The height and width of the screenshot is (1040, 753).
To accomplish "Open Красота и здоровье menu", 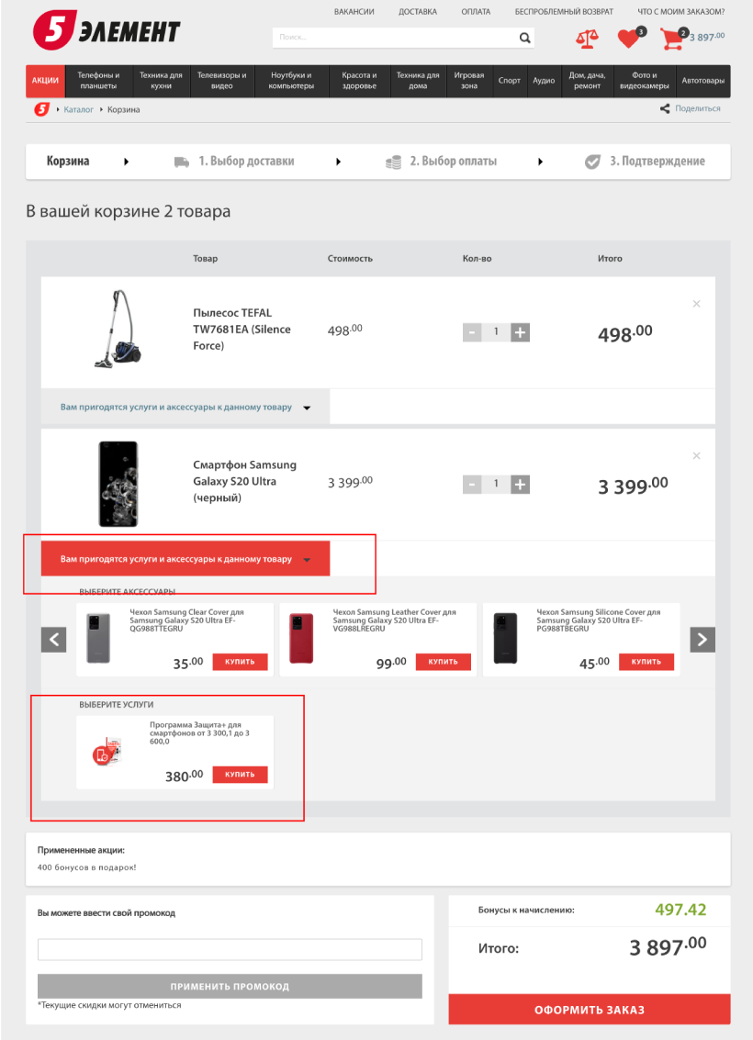I will click(359, 81).
